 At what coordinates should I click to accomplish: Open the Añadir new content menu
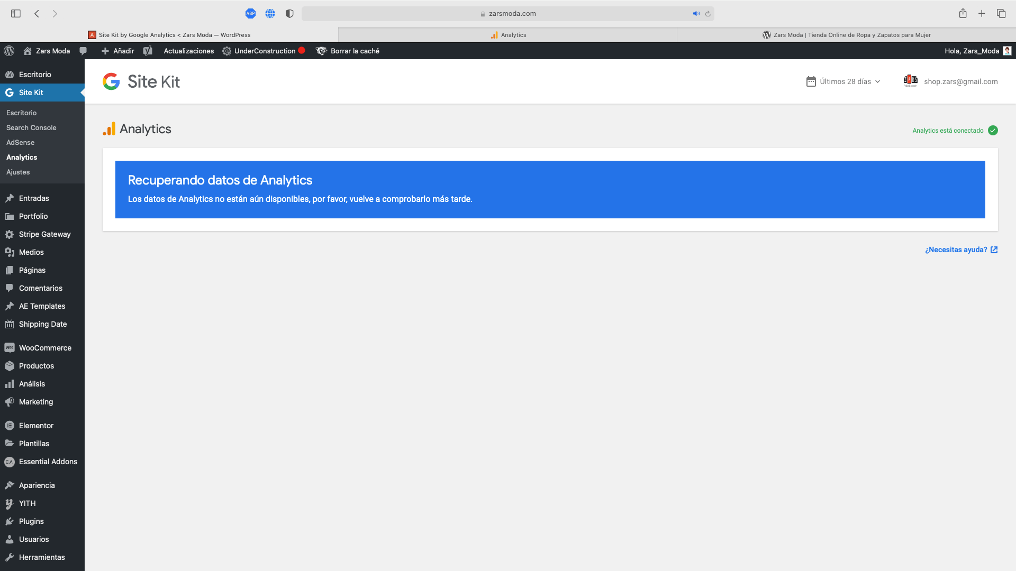[117, 51]
